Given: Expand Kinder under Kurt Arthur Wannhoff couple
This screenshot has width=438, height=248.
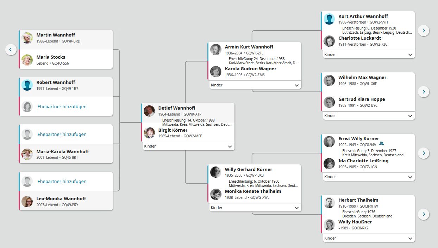Looking at the screenshot, I should coord(369,54).
